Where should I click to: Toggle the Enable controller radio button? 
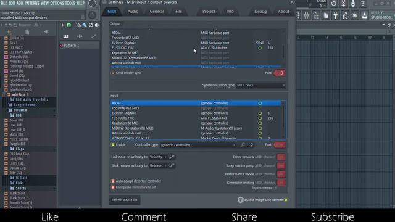coord(113,145)
